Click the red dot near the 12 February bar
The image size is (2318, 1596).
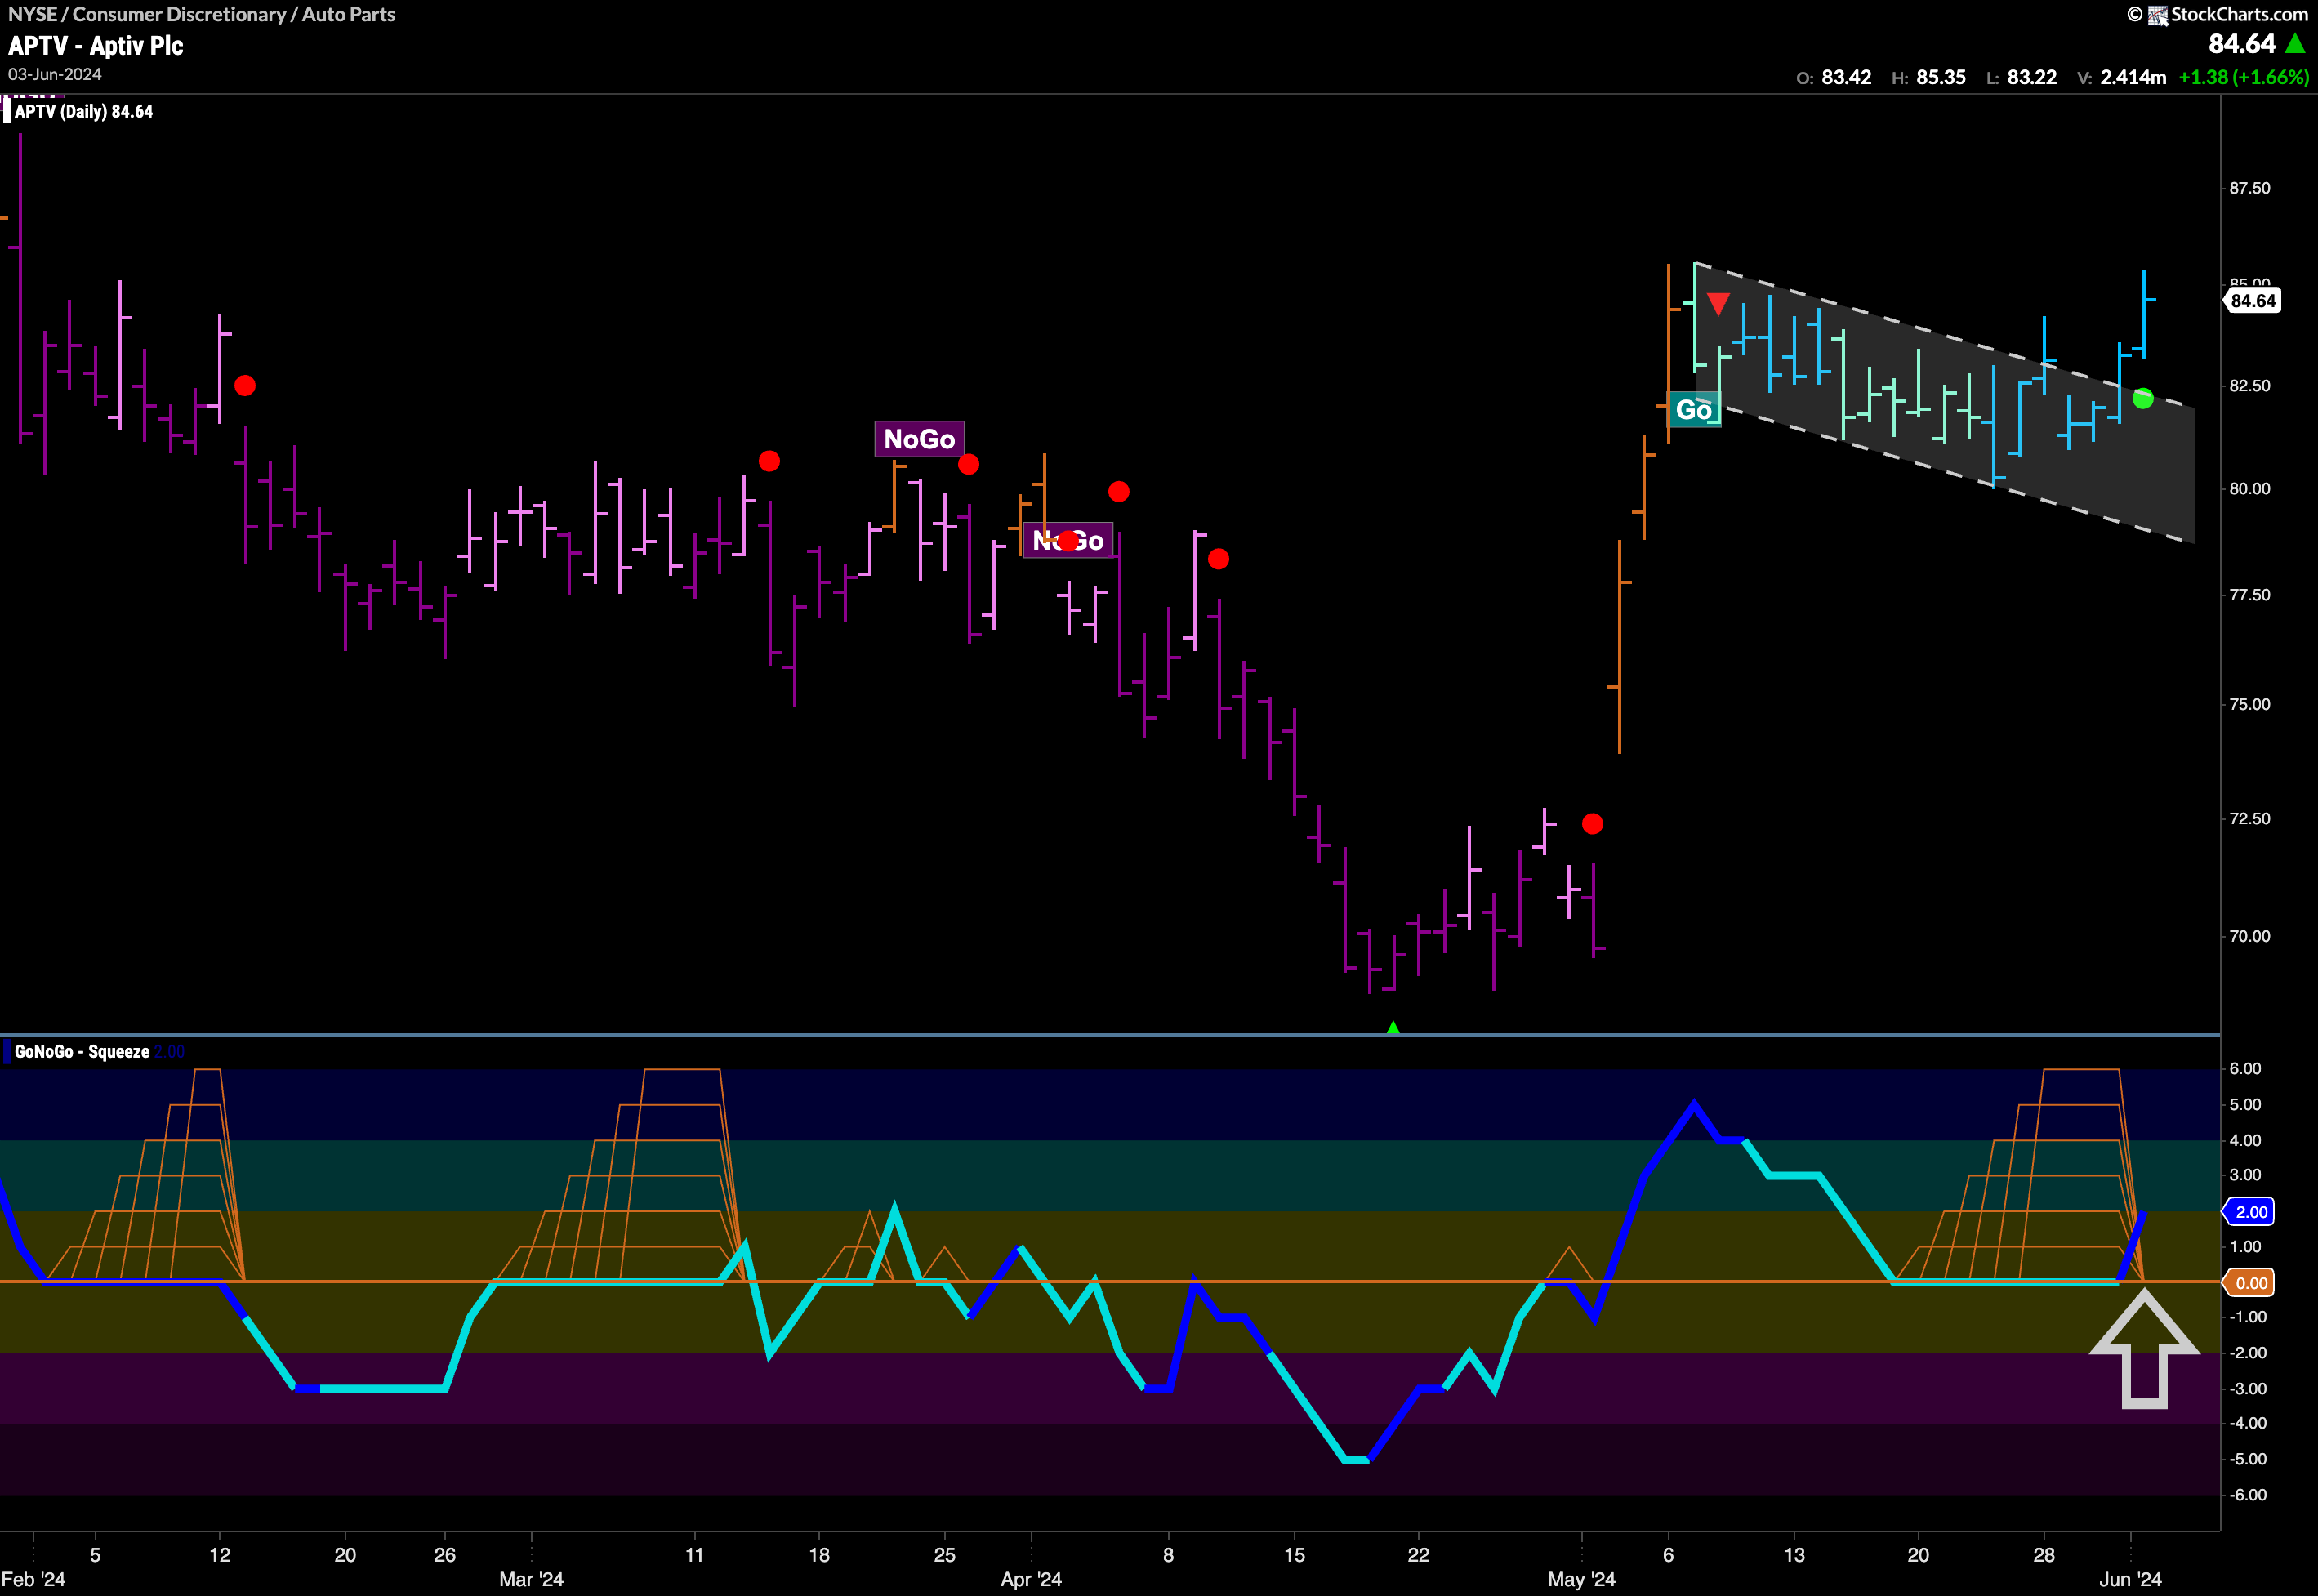click(245, 385)
